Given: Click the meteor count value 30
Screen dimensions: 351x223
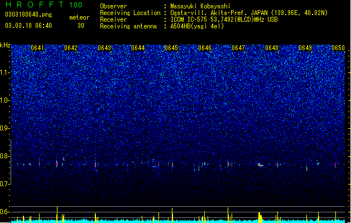Looking at the screenshot, I should click(81, 26).
